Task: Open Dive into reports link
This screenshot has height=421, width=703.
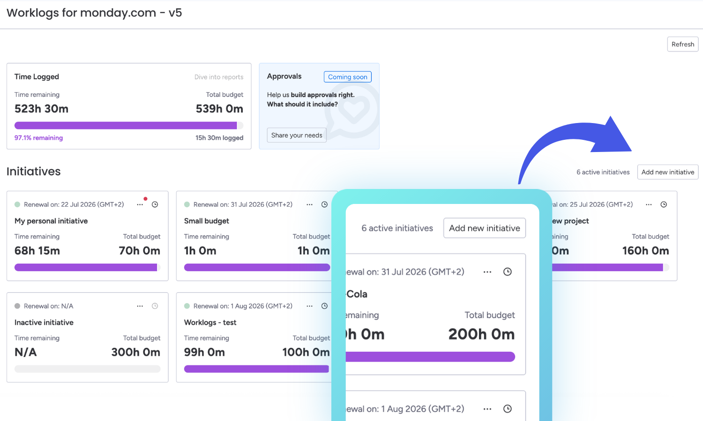Action: tap(219, 77)
